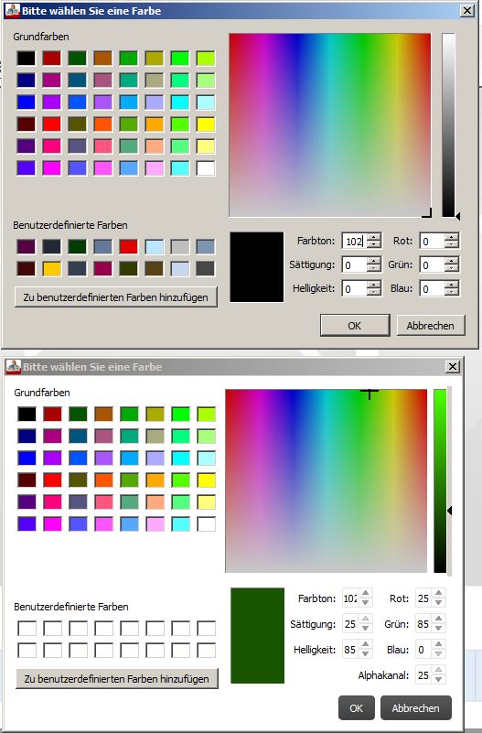Increase Rot value in upper dialog
The image size is (482, 733).
pos(451,238)
